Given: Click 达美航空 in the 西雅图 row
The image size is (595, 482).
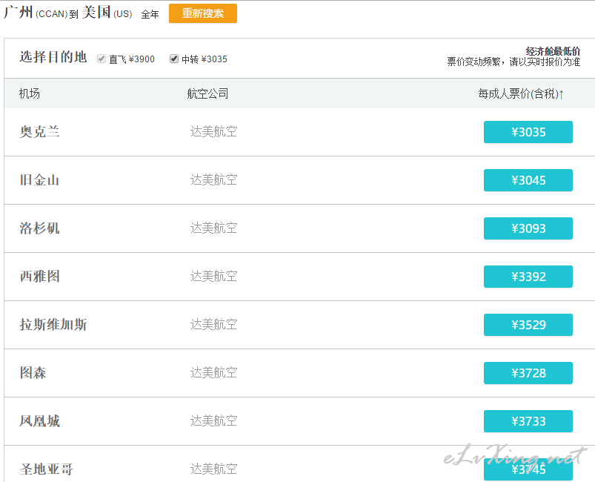Looking at the screenshot, I should pos(213,276).
